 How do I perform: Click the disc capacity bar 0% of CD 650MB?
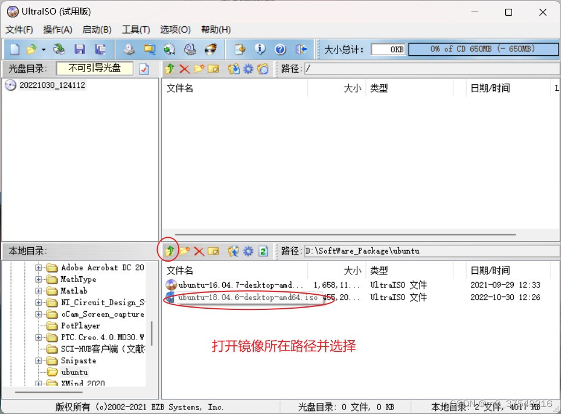point(483,49)
